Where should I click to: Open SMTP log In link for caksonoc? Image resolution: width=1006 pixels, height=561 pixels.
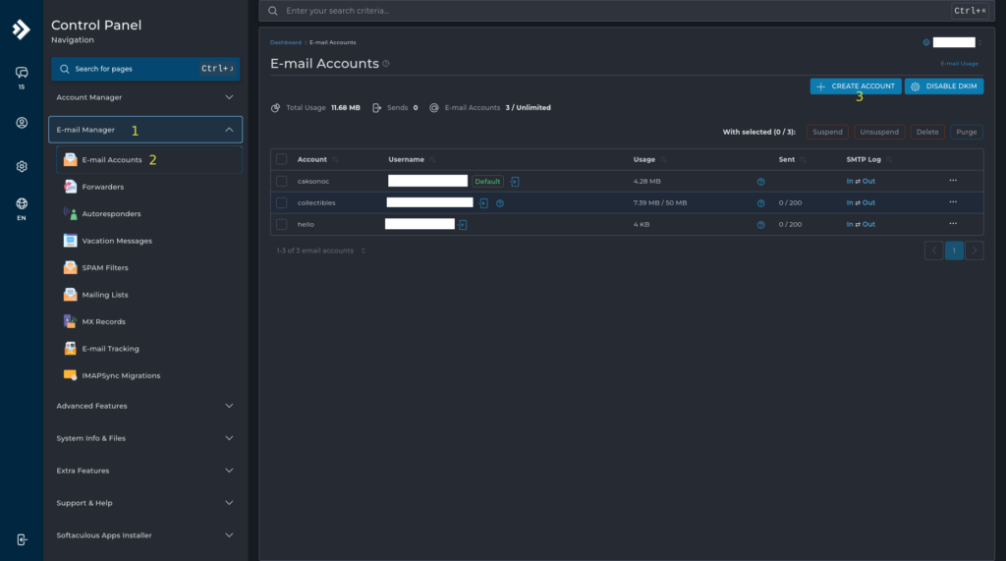(x=850, y=182)
